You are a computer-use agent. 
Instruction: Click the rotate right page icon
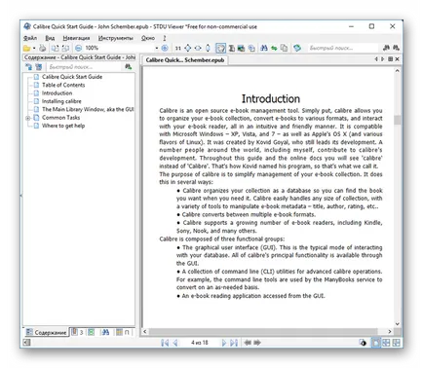point(65,49)
